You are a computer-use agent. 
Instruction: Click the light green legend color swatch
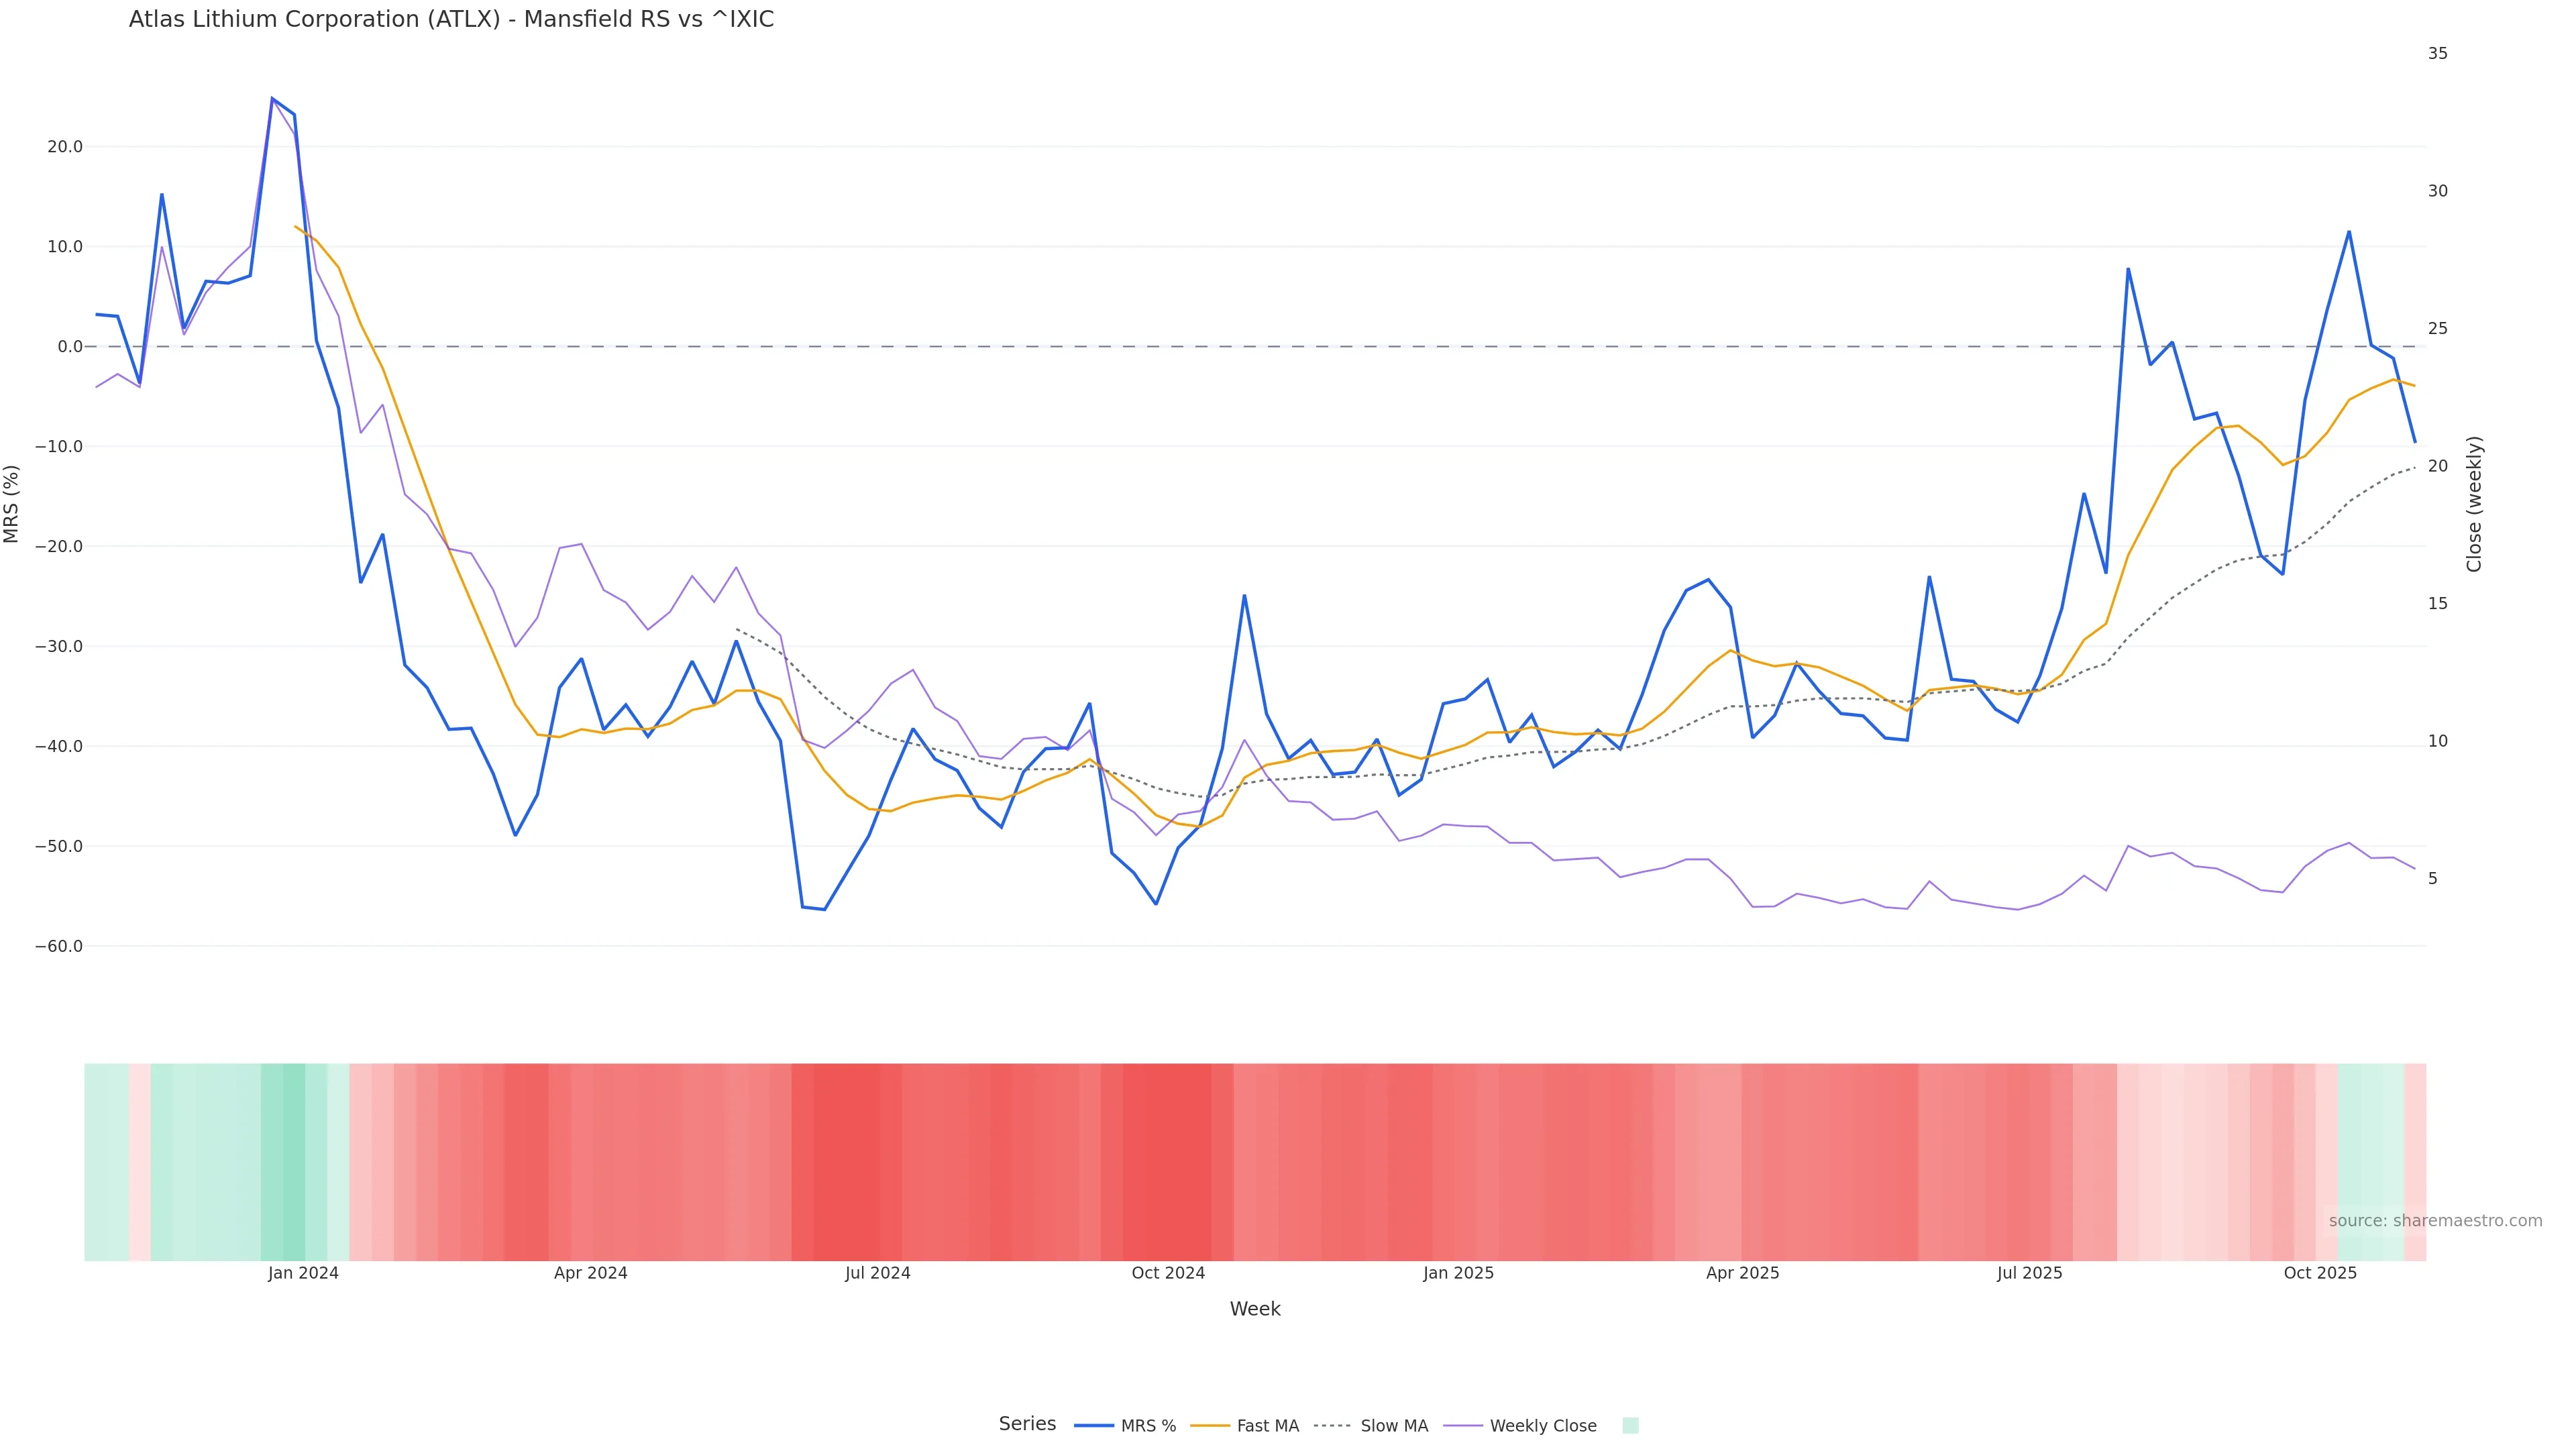coord(1630,1426)
